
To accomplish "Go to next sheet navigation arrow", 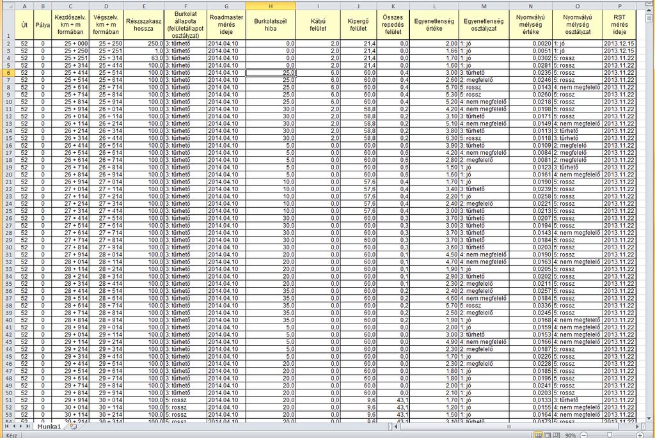I will (x=21, y=426).
